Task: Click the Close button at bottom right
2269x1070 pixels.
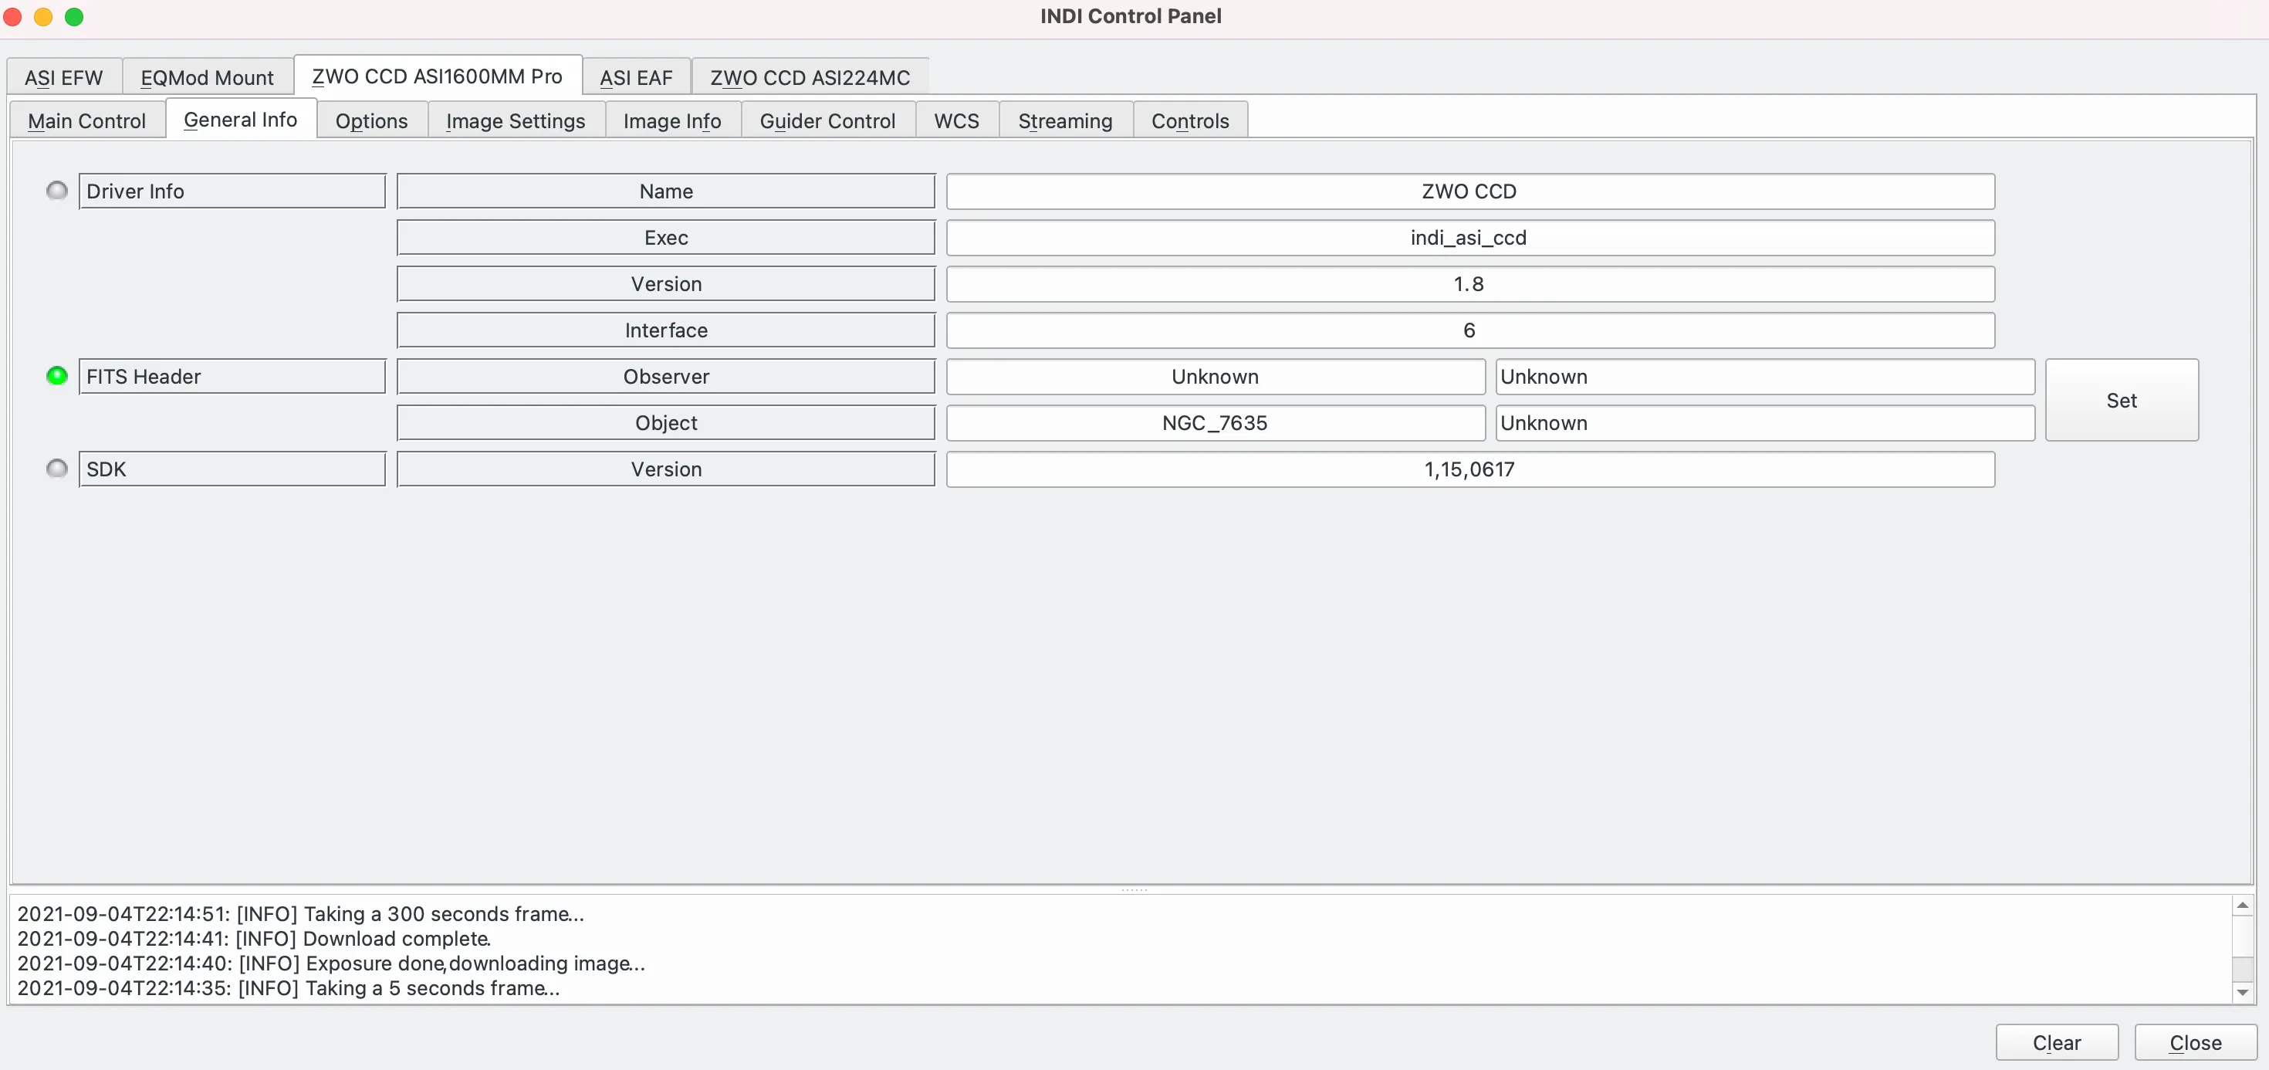Action: (x=2195, y=1043)
